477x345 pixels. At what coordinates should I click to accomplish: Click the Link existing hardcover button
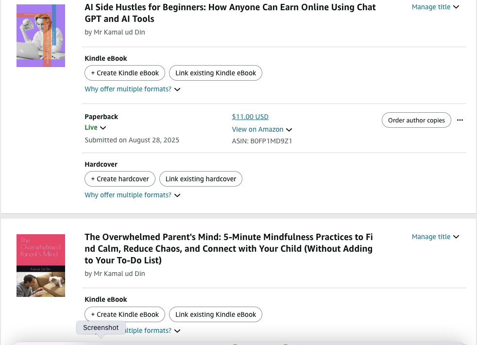coord(201,179)
